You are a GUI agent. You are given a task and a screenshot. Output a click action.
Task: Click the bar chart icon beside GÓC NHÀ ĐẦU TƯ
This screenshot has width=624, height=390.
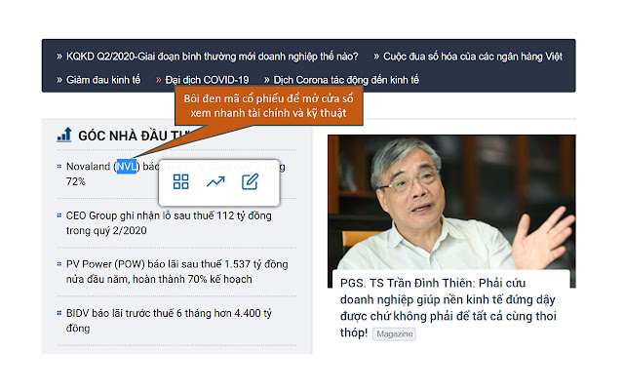(64, 135)
